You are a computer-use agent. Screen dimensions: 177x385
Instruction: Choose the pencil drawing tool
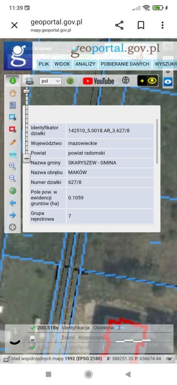[13, 142]
